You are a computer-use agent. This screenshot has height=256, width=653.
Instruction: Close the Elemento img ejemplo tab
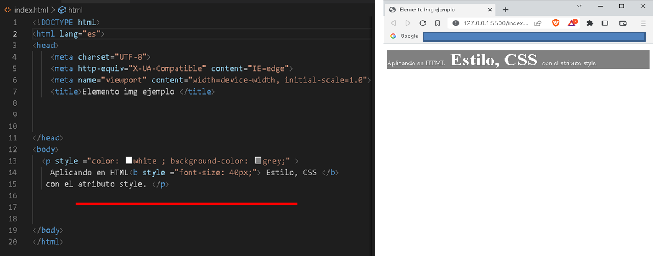click(490, 10)
